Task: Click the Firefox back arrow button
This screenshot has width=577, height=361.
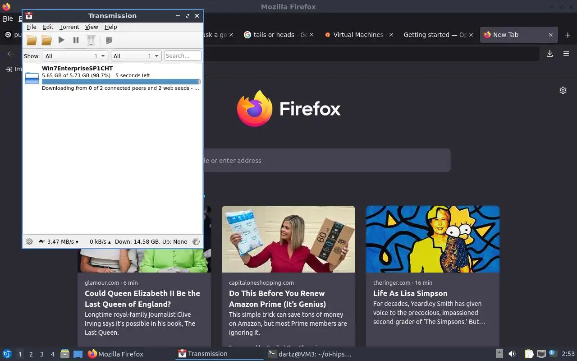Action: (x=11, y=54)
